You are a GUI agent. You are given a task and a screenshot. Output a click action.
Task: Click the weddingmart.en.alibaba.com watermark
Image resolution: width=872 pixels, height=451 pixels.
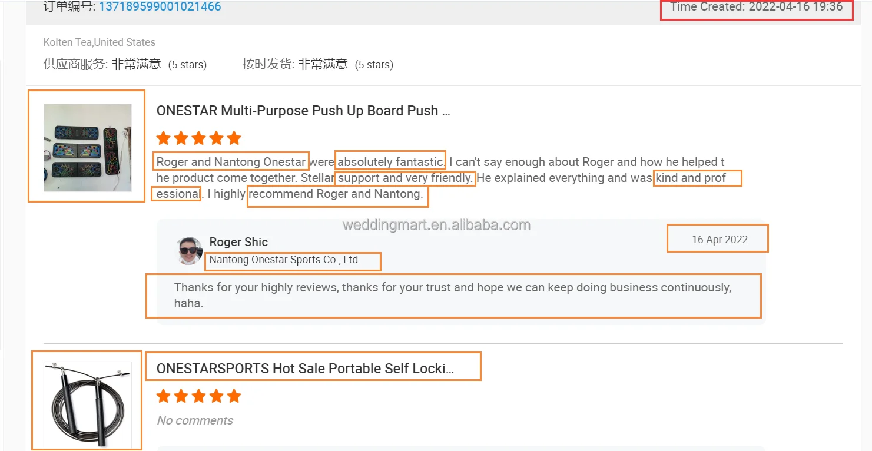pos(436,225)
